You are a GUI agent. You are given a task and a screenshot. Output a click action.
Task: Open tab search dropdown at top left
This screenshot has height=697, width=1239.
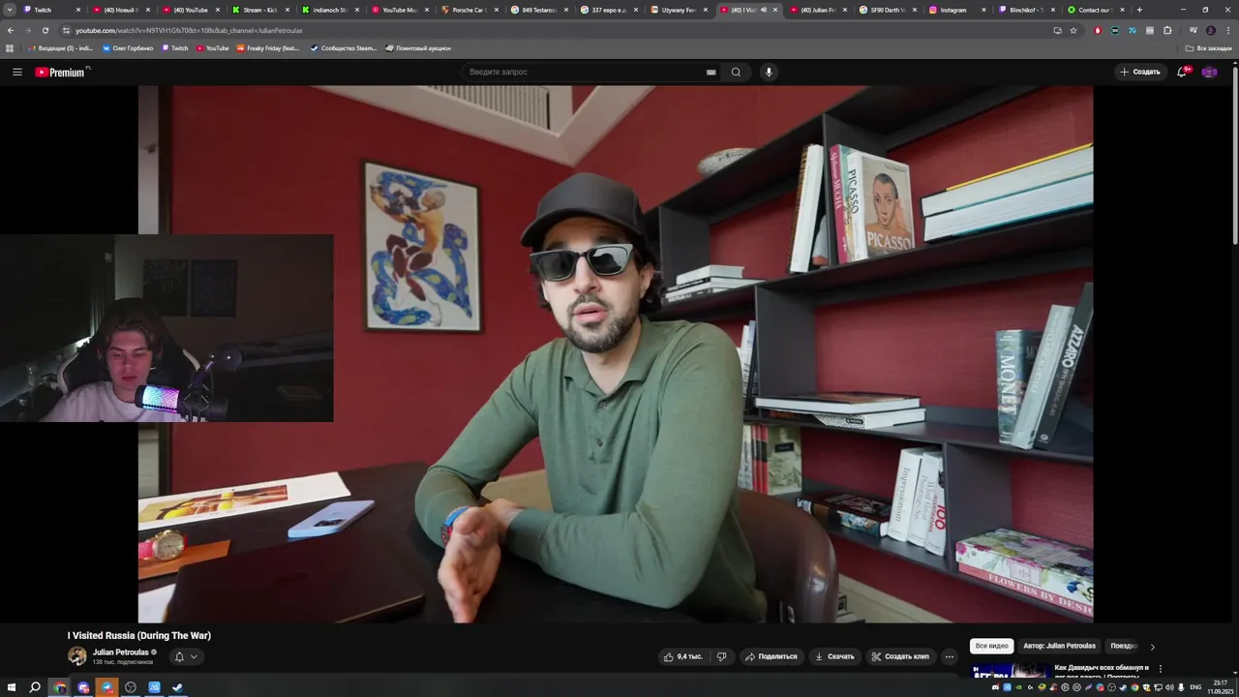coord(10,10)
